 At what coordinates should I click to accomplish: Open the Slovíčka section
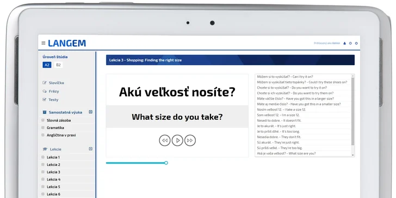tap(57, 83)
